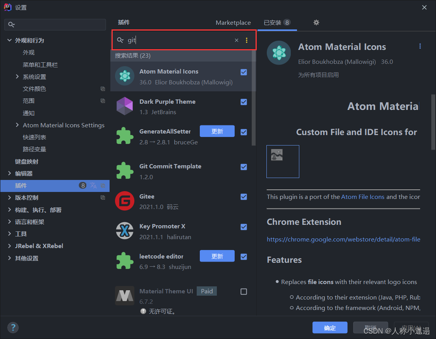The image size is (436, 339).
Task: Open the Chrome webstore extension link
Action: tap(343, 239)
